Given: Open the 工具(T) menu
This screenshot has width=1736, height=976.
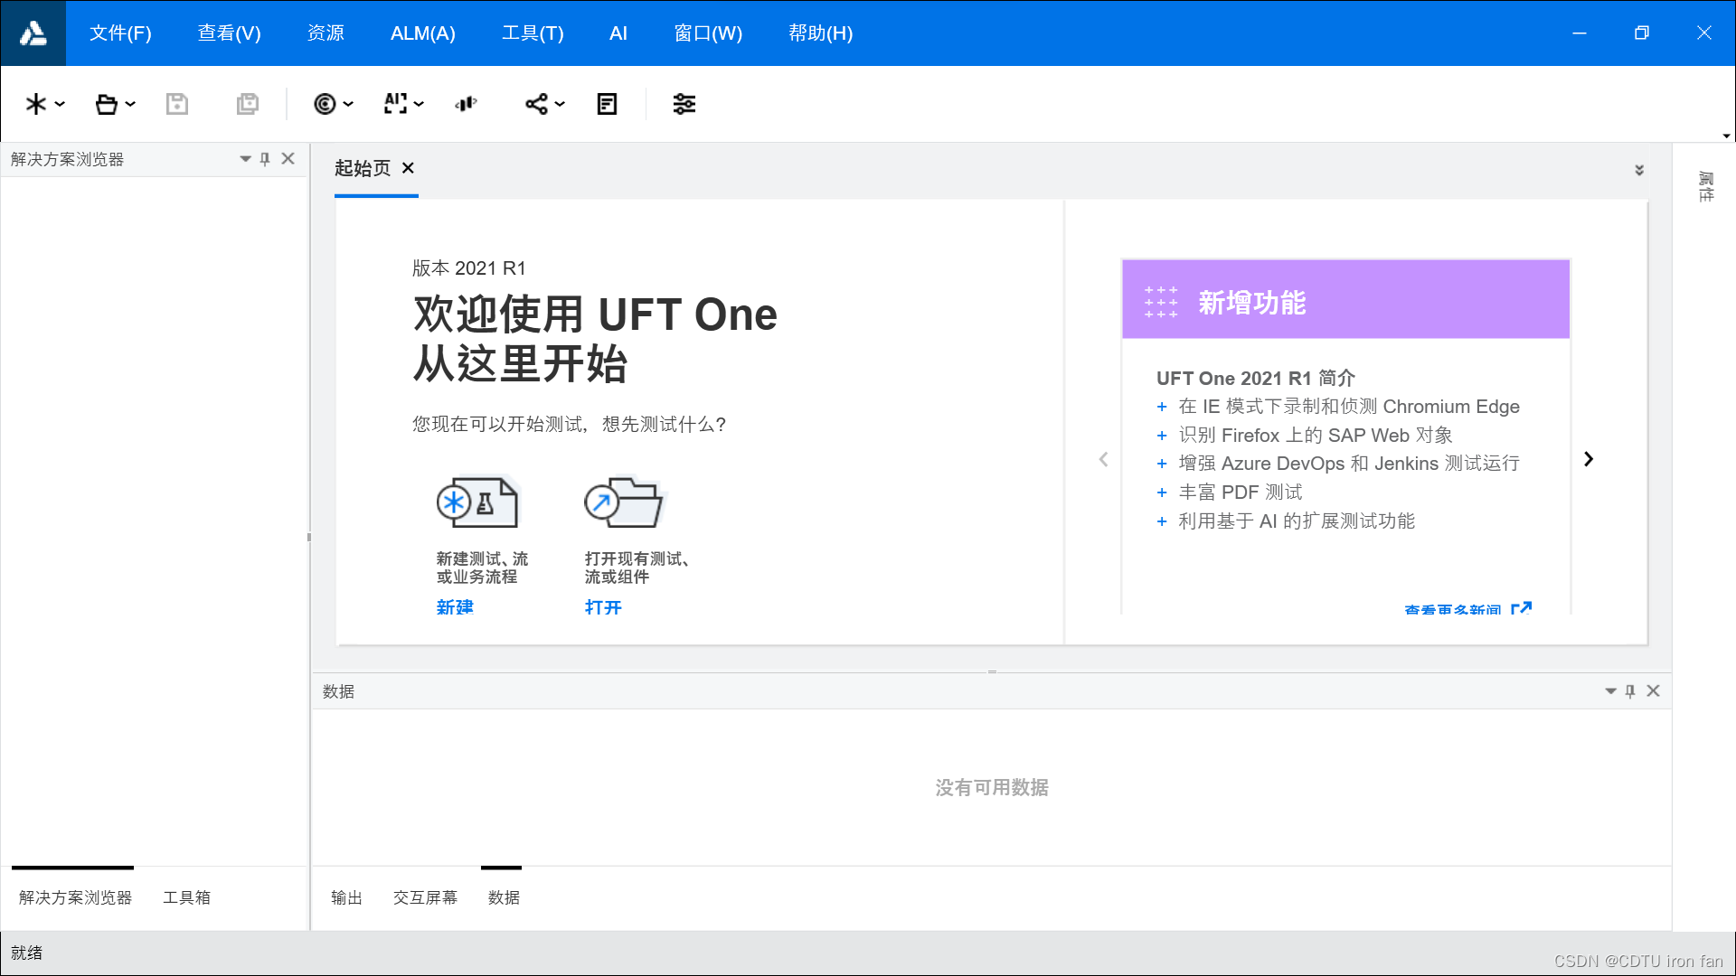Looking at the screenshot, I should tap(533, 33).
